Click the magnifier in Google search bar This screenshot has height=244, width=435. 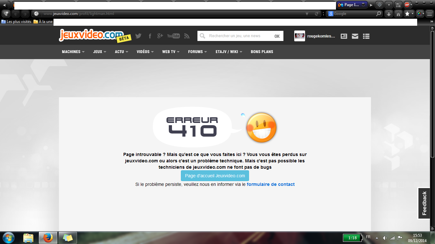click(379, 14)
